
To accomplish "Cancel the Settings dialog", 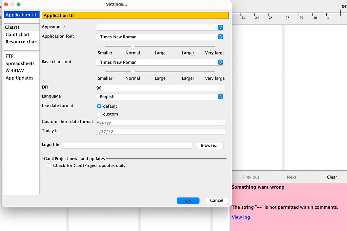I will click(x=216, y=200).
